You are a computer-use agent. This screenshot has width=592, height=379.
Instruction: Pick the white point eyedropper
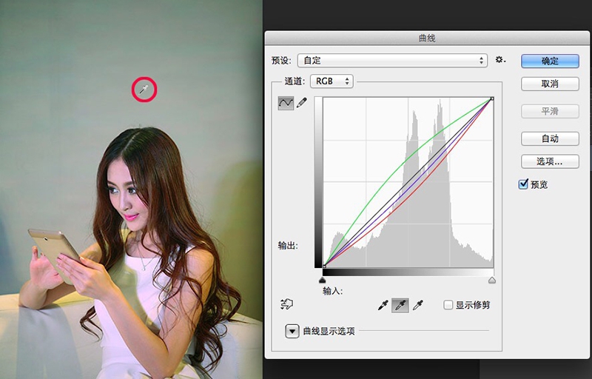418,305
